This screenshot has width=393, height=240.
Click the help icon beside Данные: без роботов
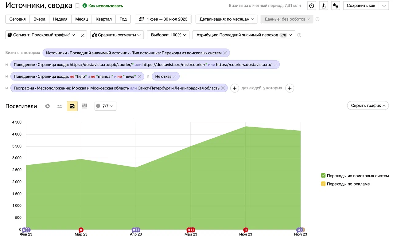pos(317,19)
